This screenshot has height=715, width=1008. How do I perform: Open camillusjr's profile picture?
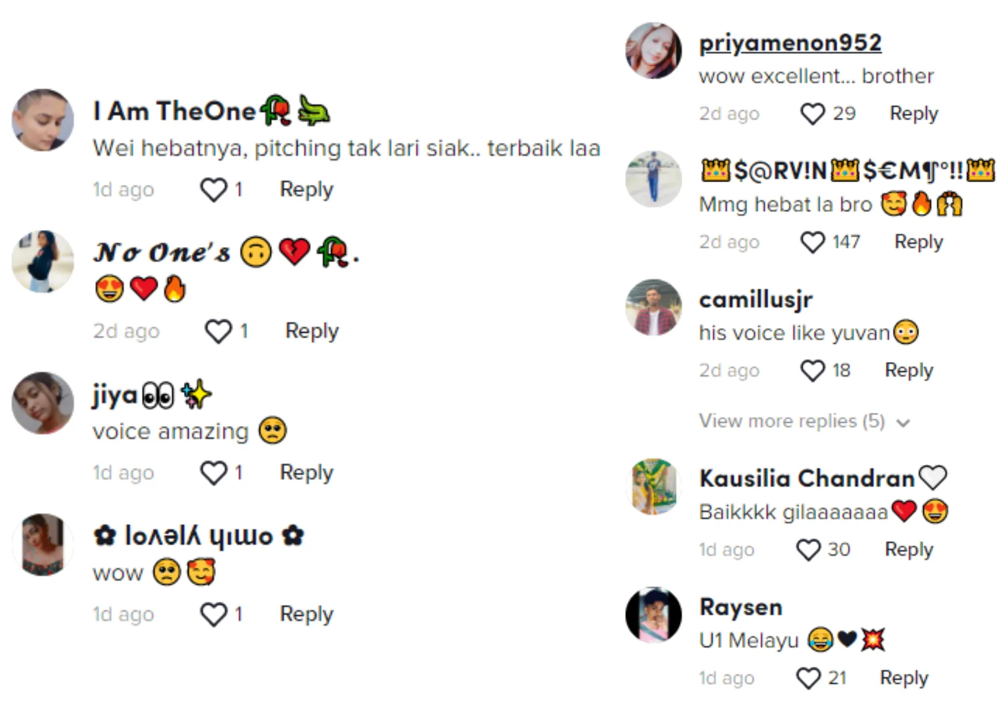[653, 307]
